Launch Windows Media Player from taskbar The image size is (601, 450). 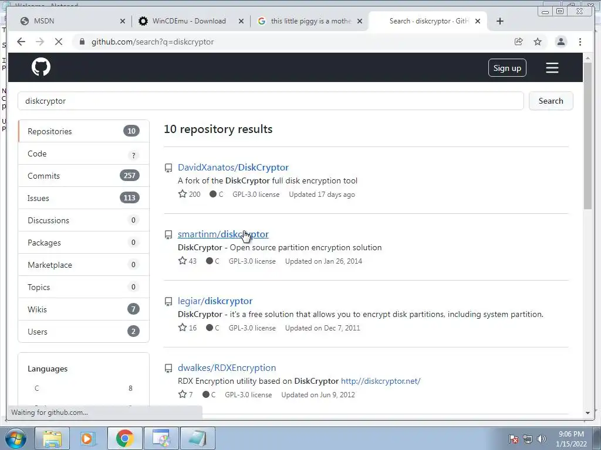(87, 438)
